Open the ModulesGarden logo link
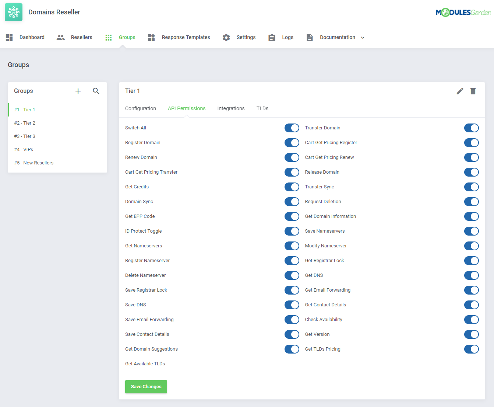Screen dimensions: 494x407 coord(463,12)
